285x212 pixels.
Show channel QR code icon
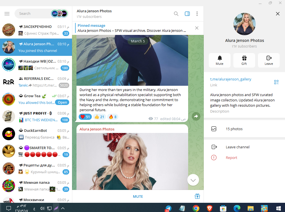tap(276, 82)
